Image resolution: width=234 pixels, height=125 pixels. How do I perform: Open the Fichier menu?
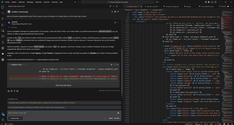(x=7, y=2)
